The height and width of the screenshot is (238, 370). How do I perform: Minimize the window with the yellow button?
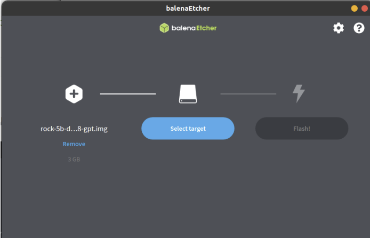(x=354, y=9)
